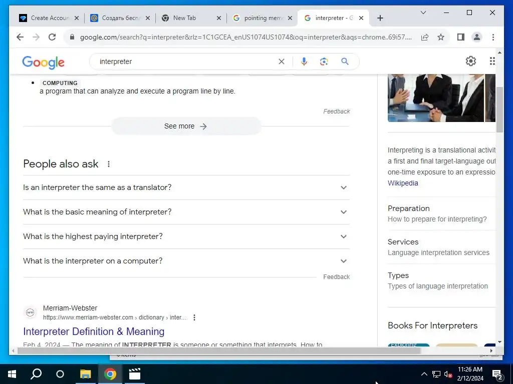Click the interpreters meeting photo
This screenshot has width=513, height=384.
pos(435,98)
